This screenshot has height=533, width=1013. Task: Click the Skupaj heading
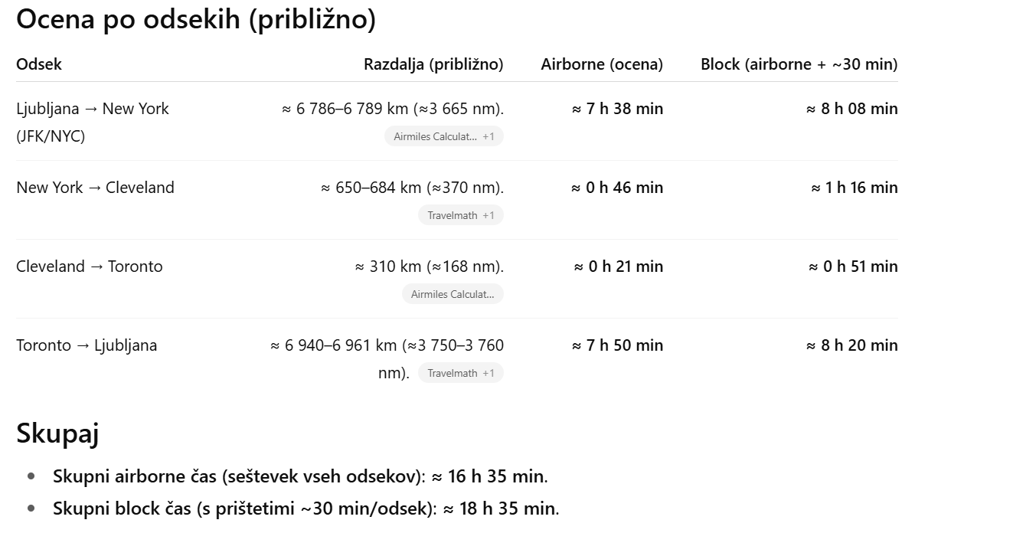(57, 433)
